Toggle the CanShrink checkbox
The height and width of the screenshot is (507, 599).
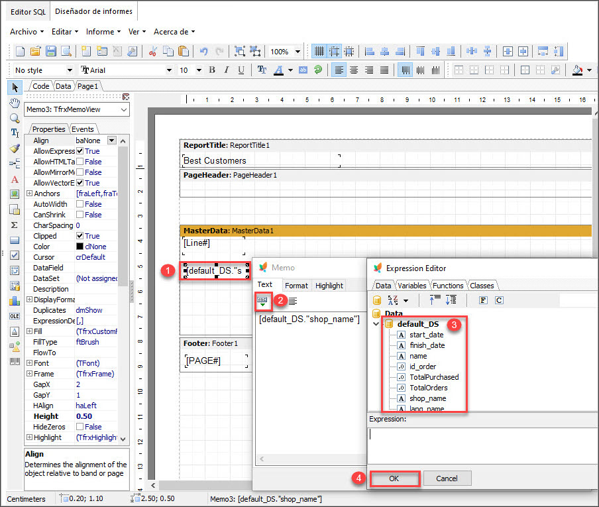tap(80, 215)
